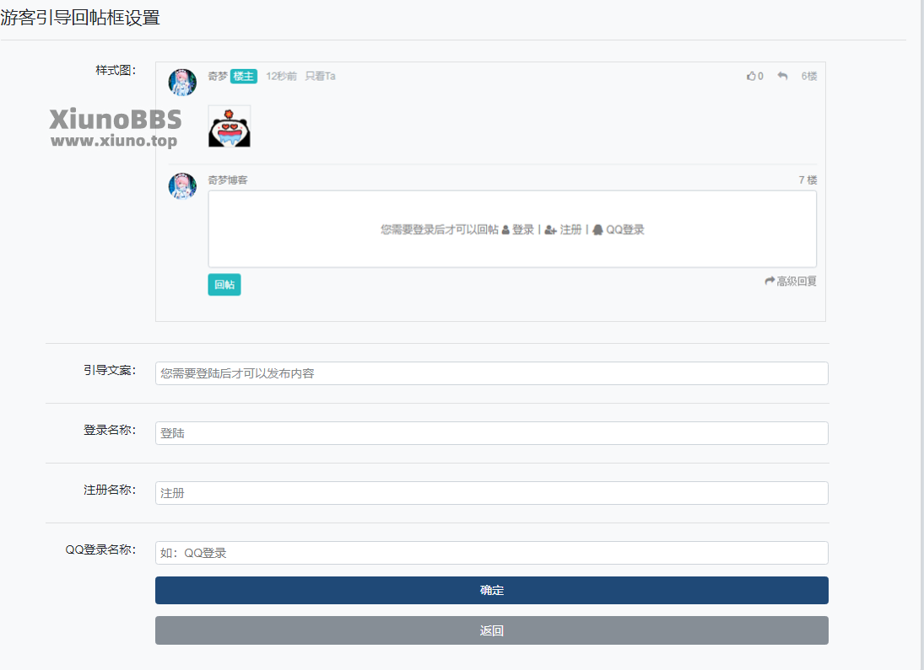Click the 奇梦 user avatar in first post
This screenshot has width=924, height=670.
click(x=182, y=82)
